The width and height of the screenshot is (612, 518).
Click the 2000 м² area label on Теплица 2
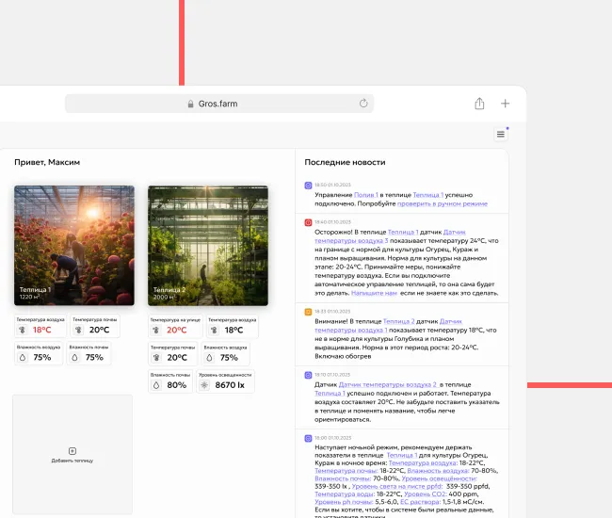pyautogui.click(x=164, y=297)
